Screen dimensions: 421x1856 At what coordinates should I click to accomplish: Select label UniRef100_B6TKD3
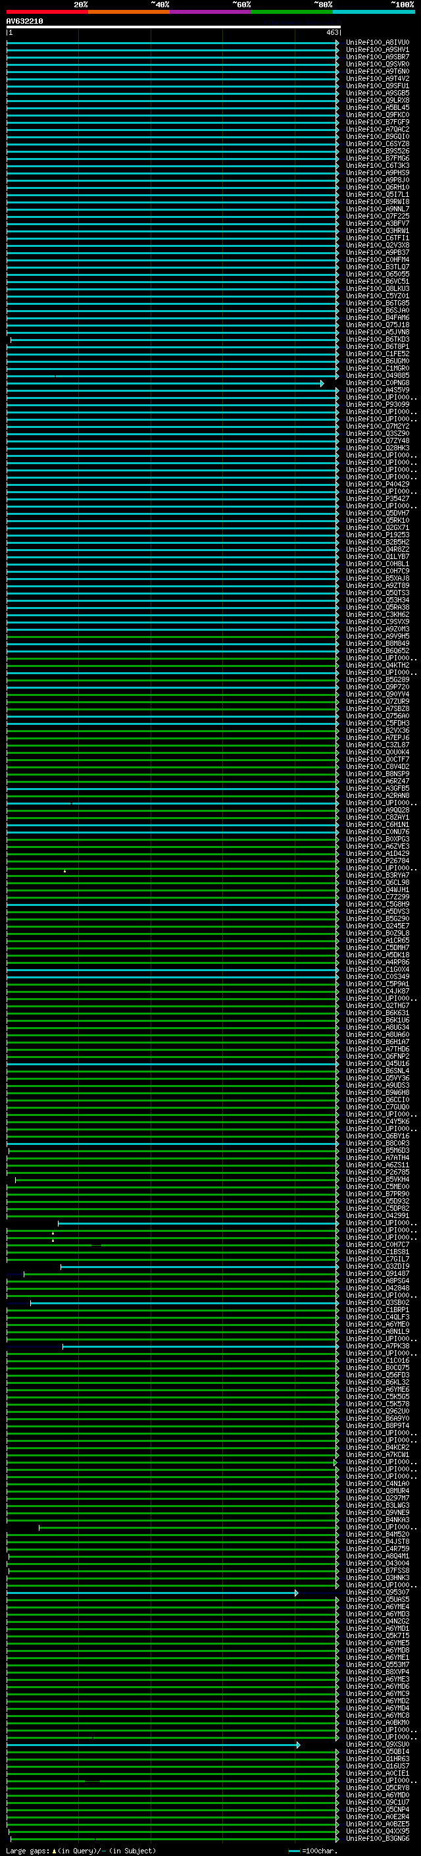378,339
